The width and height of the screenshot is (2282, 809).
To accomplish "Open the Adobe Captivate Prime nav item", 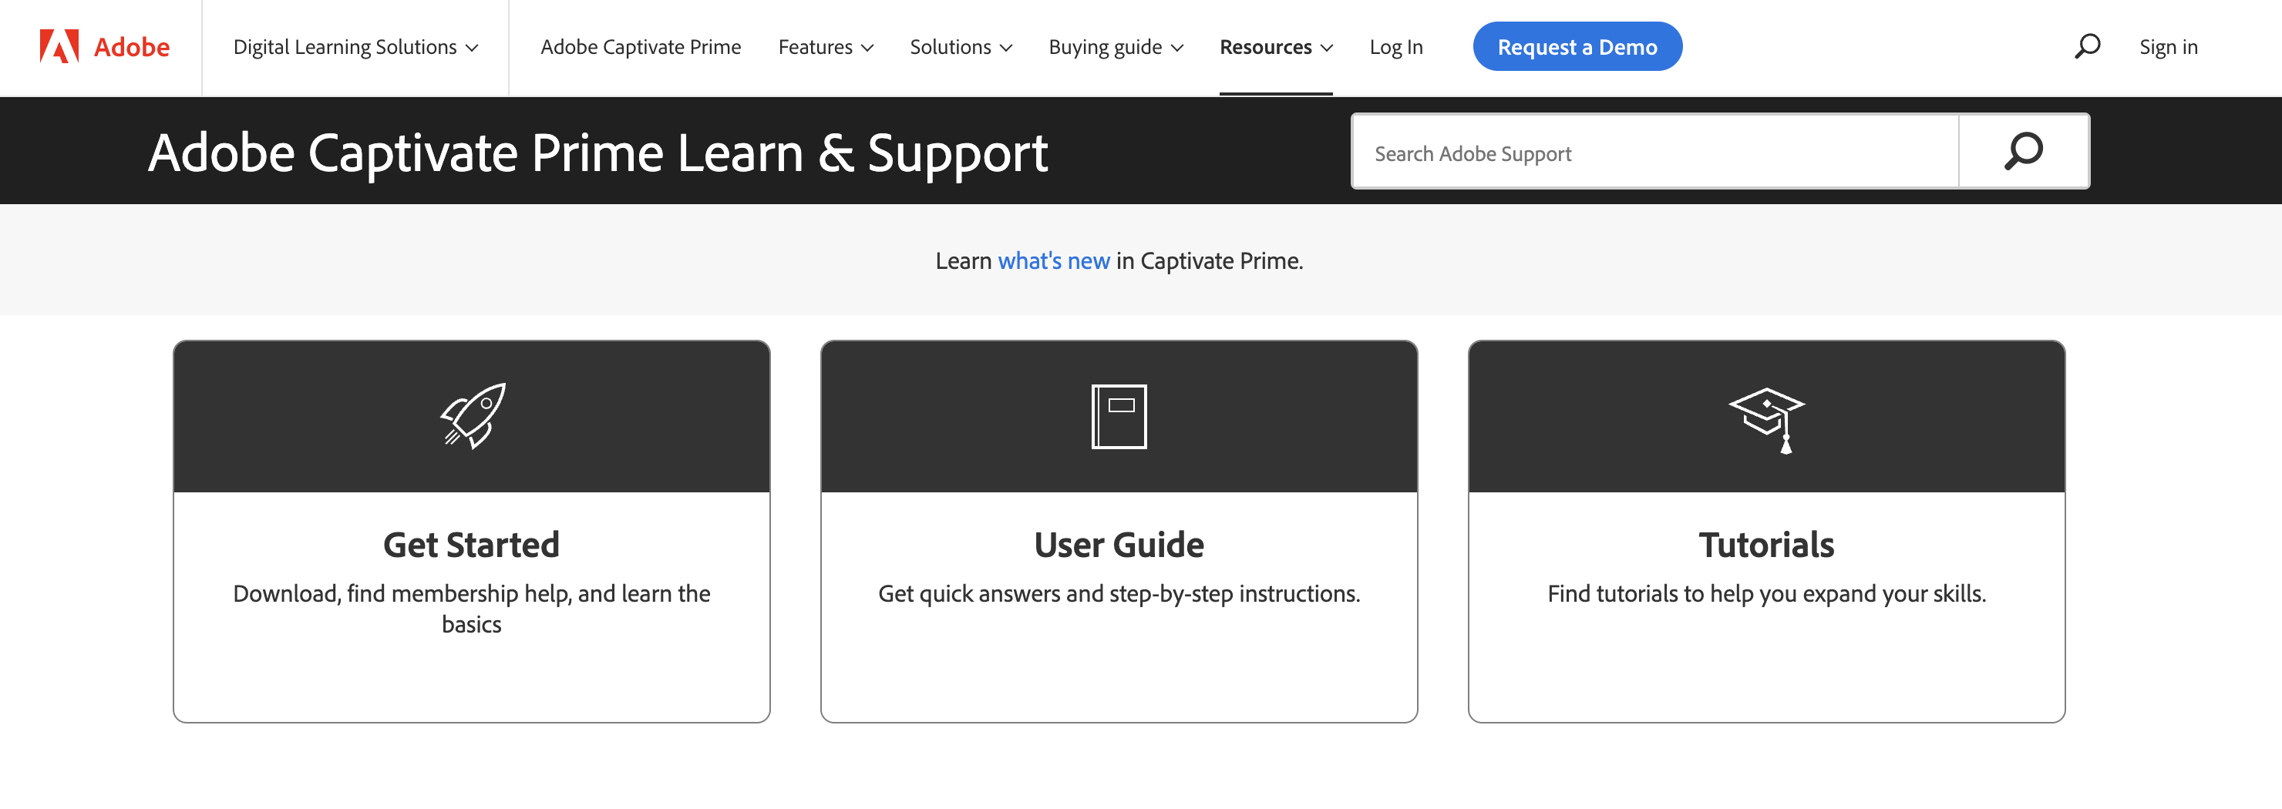I will (641, 47).
